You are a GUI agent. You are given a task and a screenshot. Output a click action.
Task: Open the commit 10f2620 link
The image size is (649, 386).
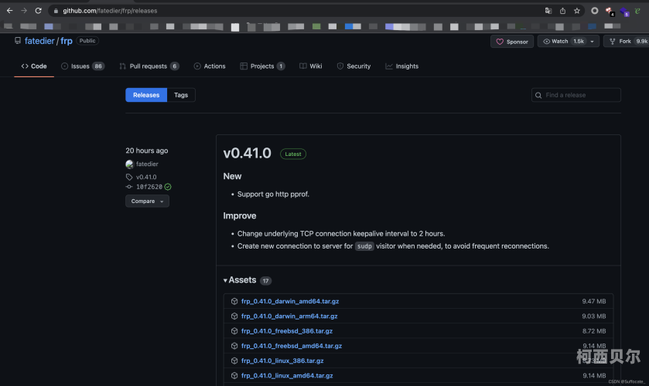click(x=149, y=187)
